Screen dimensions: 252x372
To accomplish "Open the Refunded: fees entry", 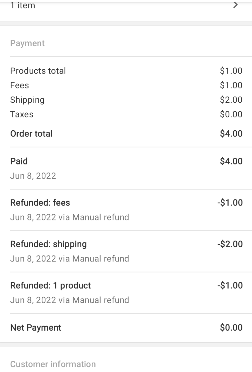I will tap(40, 203).
